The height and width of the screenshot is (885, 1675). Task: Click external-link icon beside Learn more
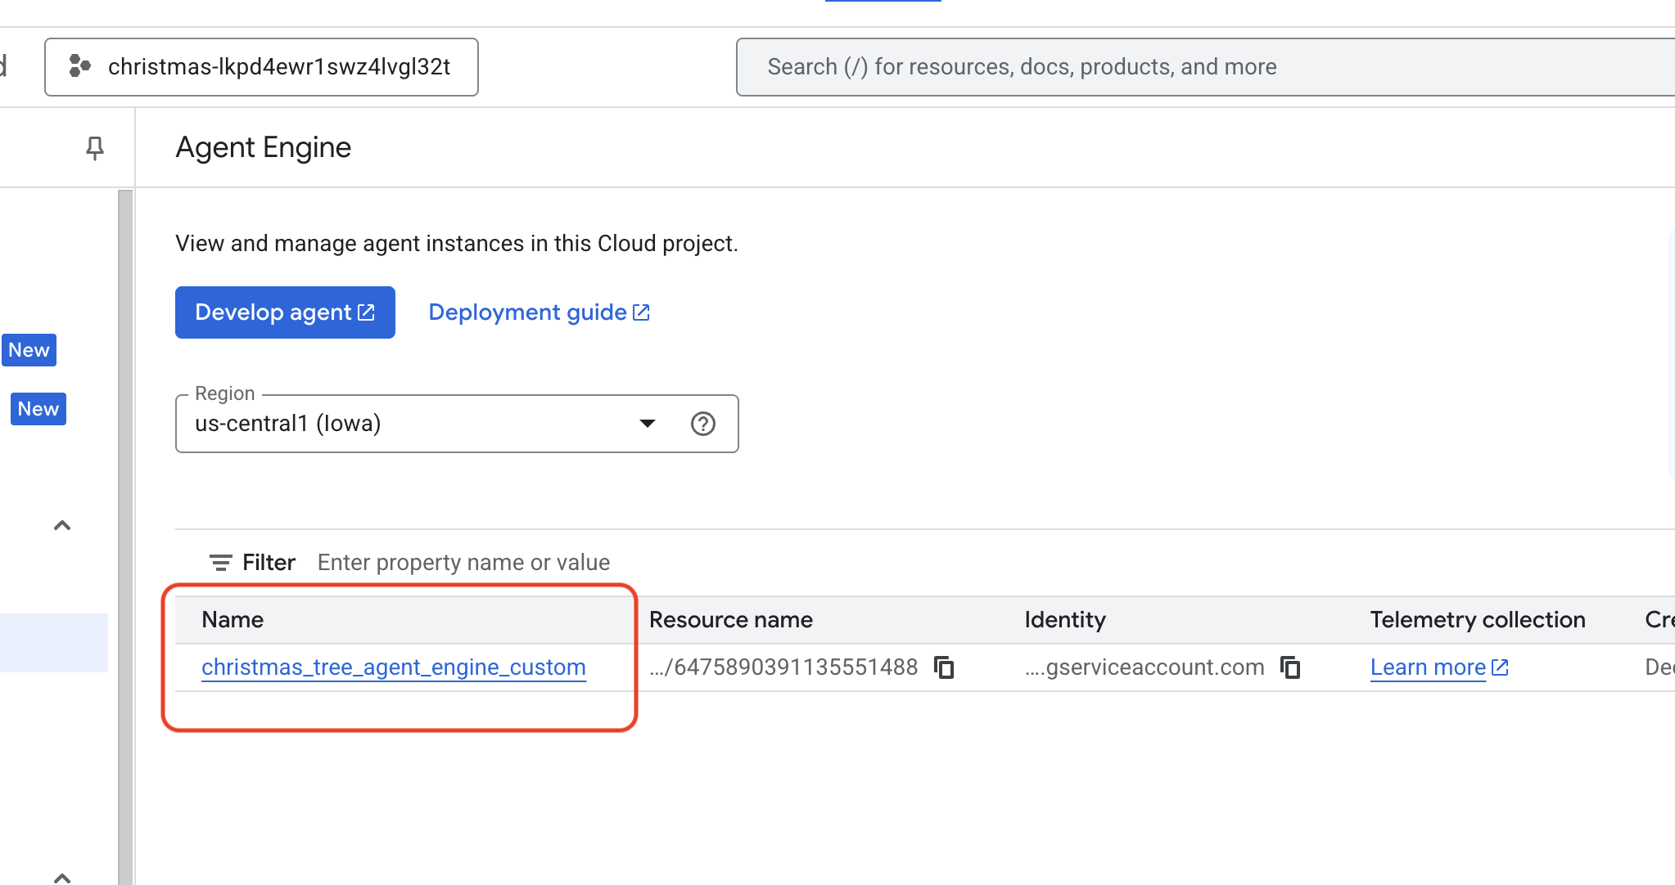1500,667
